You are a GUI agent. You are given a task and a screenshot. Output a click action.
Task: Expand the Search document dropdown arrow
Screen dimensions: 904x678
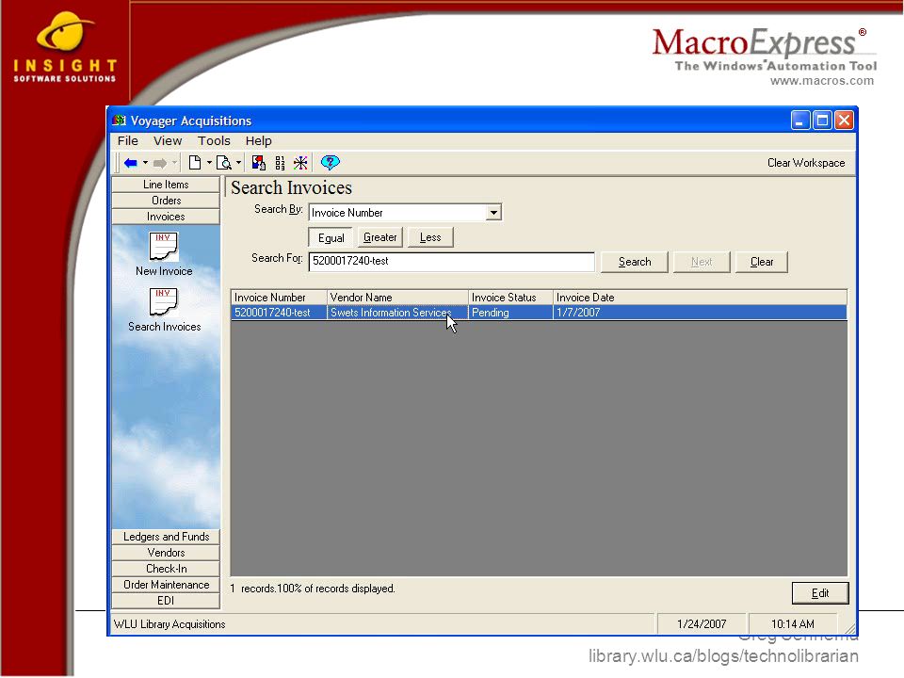[238, 163]
